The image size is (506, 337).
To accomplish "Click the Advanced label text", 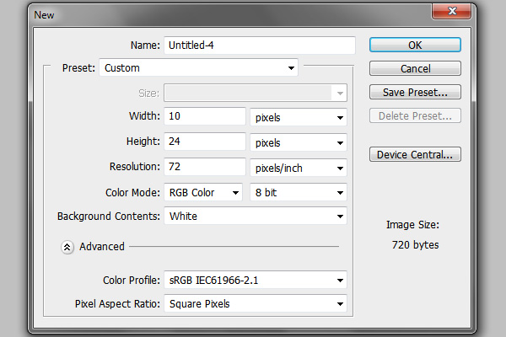I will click(x=102, y=246).
